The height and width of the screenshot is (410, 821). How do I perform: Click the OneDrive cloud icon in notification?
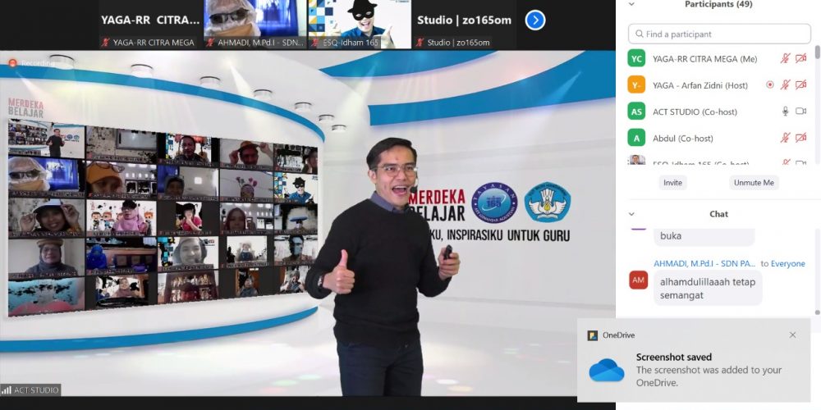pos(606,371)
